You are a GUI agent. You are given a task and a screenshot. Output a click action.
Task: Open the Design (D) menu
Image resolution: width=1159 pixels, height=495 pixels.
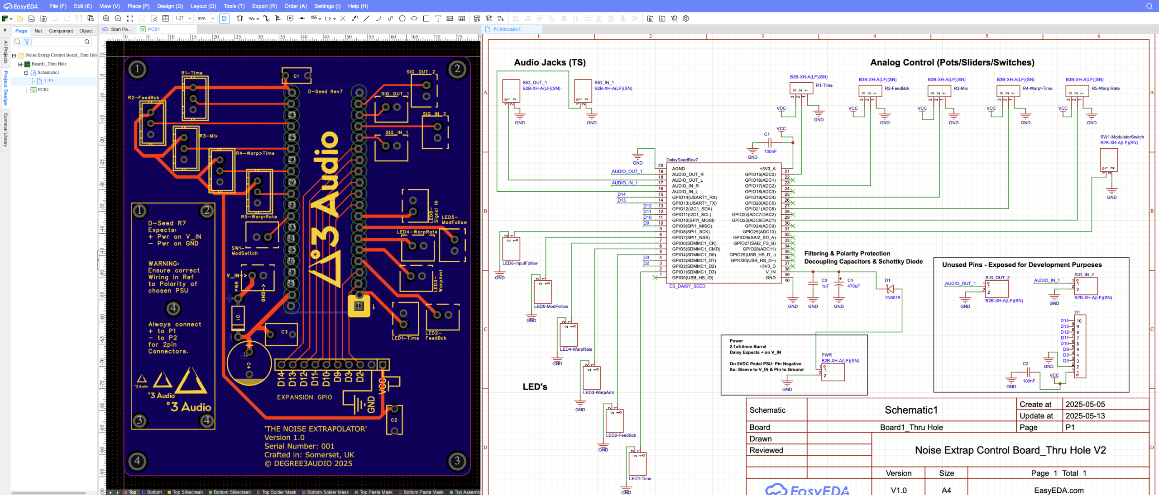coord(170,6)
